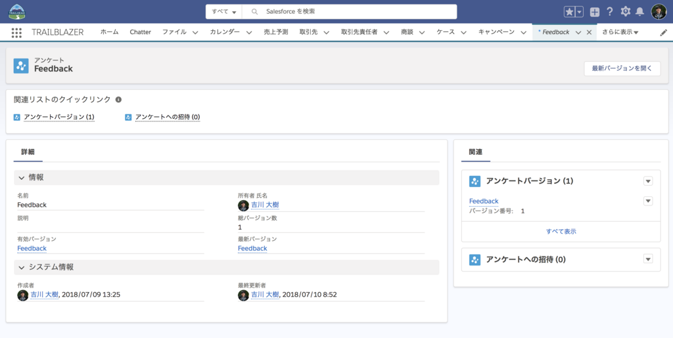The image size is (673, 338).
Task: Click the TRAILBLAZER app name
Action: coord(58,32)
